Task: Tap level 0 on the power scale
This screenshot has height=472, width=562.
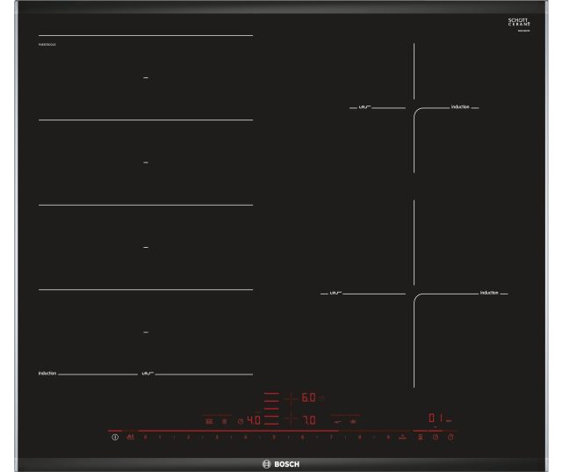Action: tap(146, 437)
